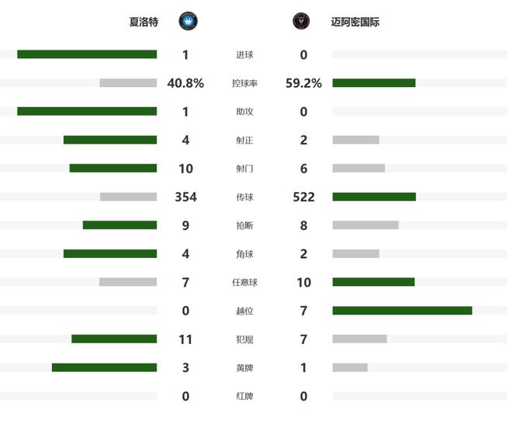Click the 角球 stat label
The height and width of the screenshot is (421, 512).
tap(244, 254)
